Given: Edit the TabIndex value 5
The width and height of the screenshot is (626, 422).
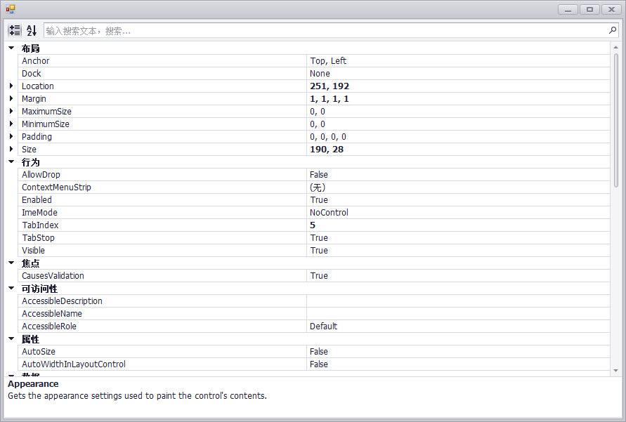Looking at the screenshot, I should (458, 225).
